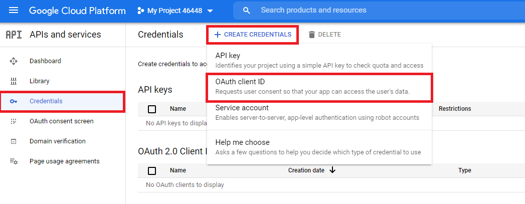Open the My Project 46448 project selector
The width and height of the screenshot is (525, 204).
pos(176,11)
